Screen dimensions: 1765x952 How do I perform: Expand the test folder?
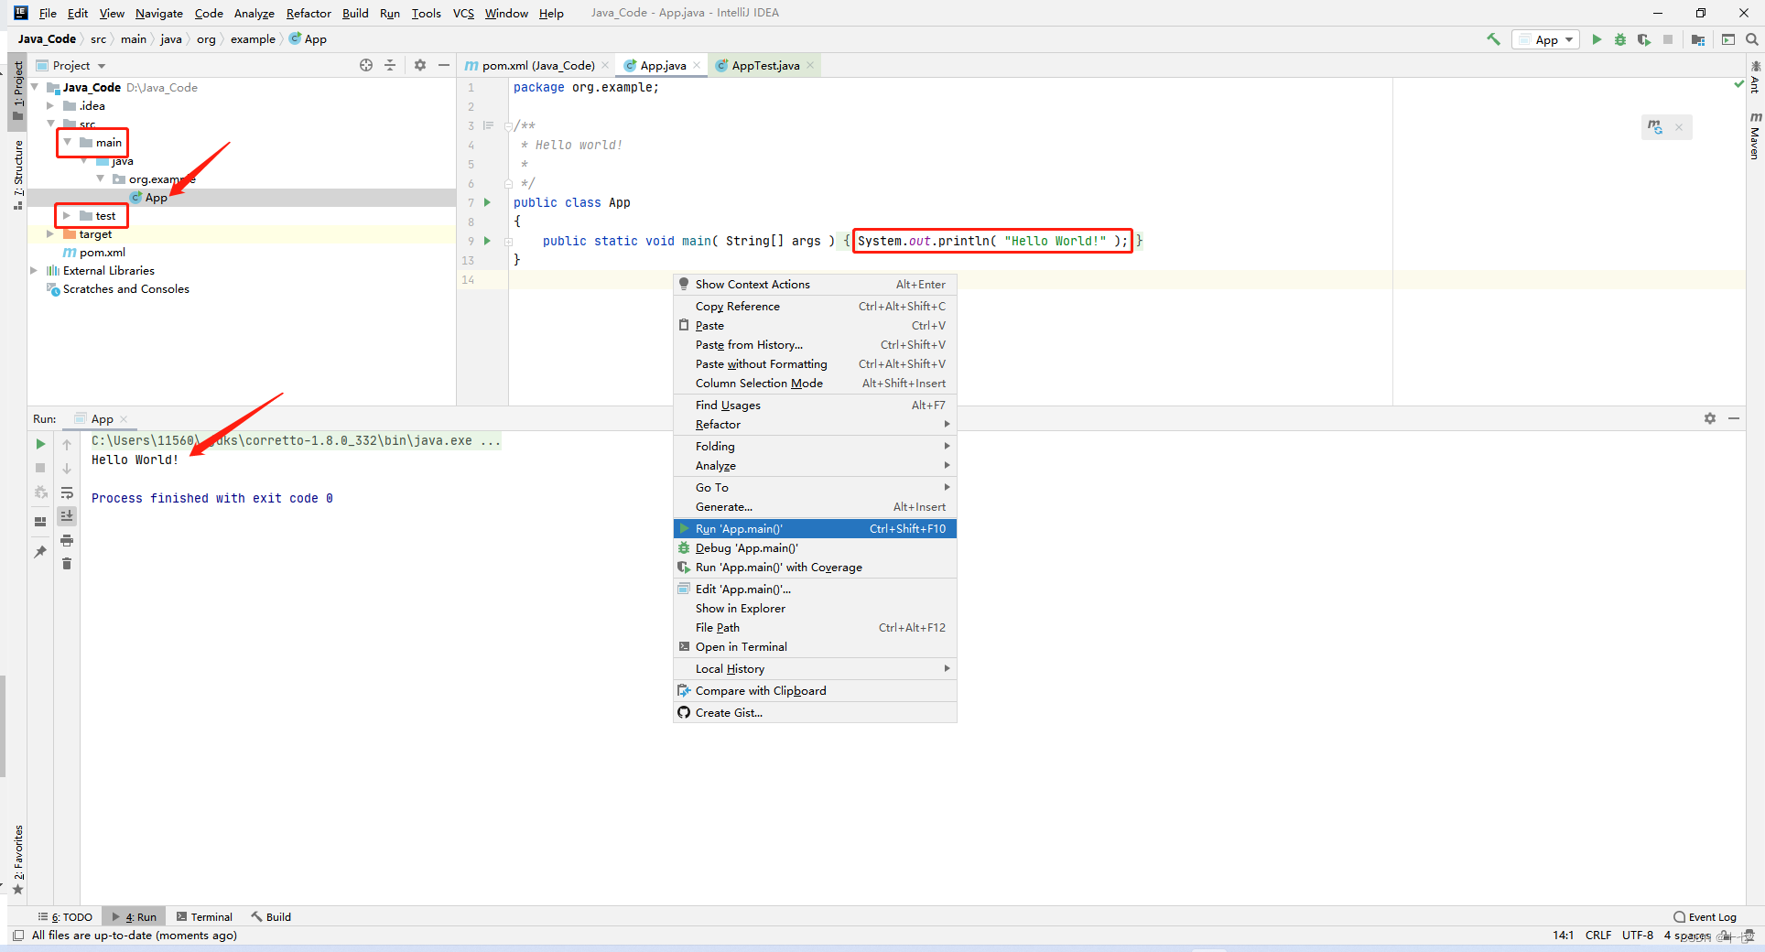pos(67,215)
